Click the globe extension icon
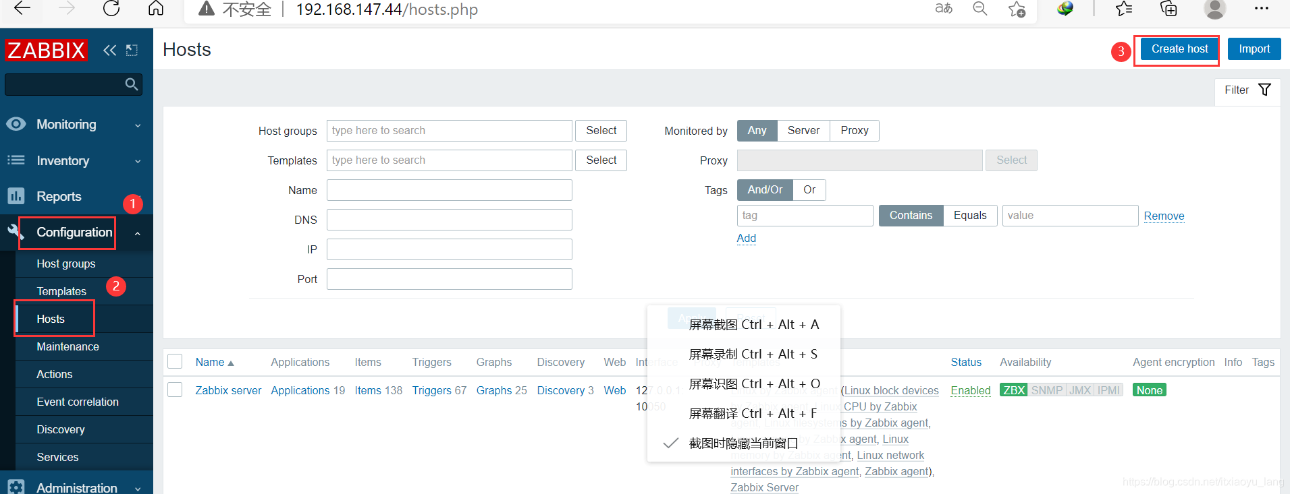This screenshot has height=494, width=1290. point(1065,8)
